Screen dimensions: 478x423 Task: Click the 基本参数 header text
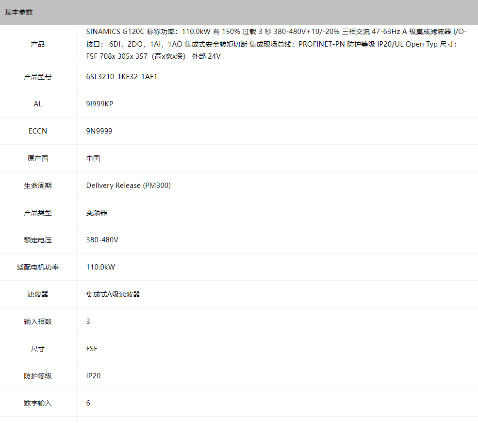19,13
